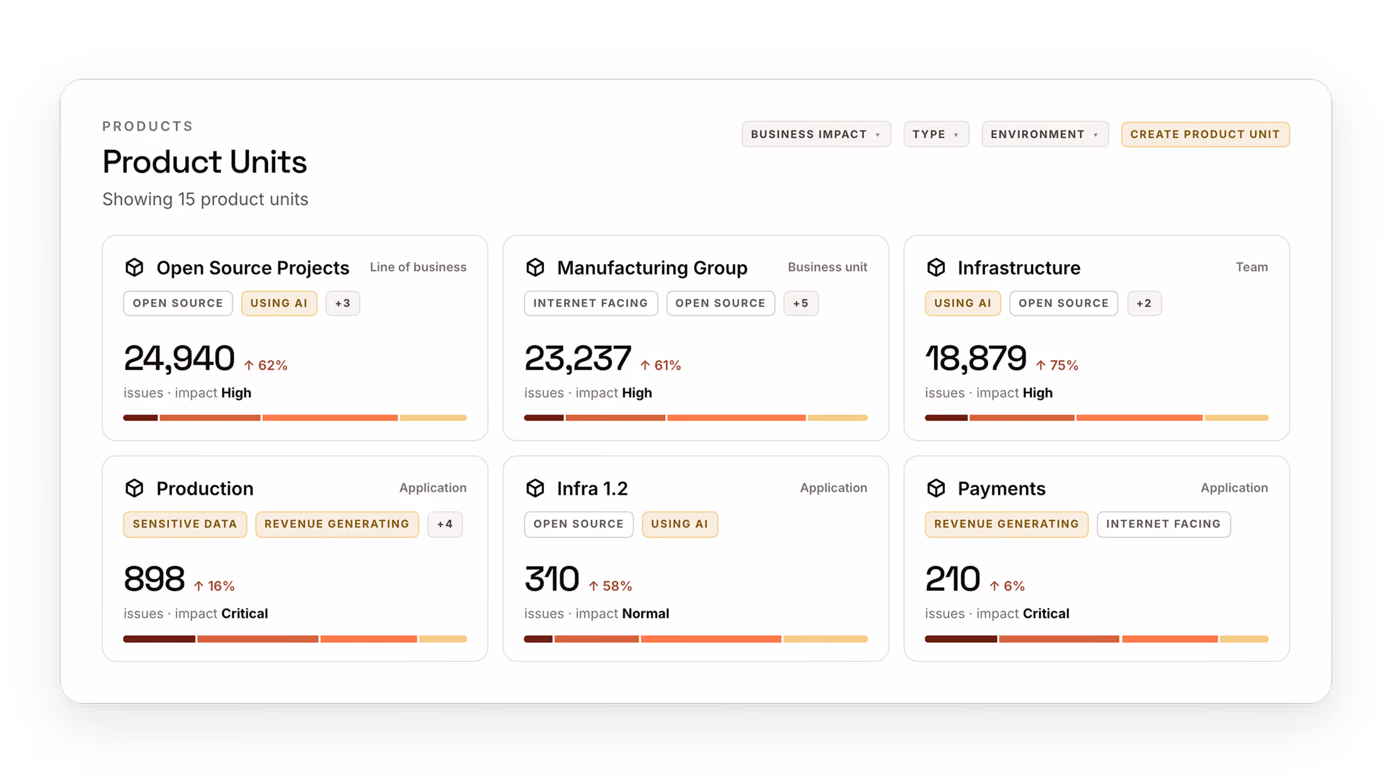
Task: Select Open Source tag on Open Source Projects card
Action: [178, 303]
